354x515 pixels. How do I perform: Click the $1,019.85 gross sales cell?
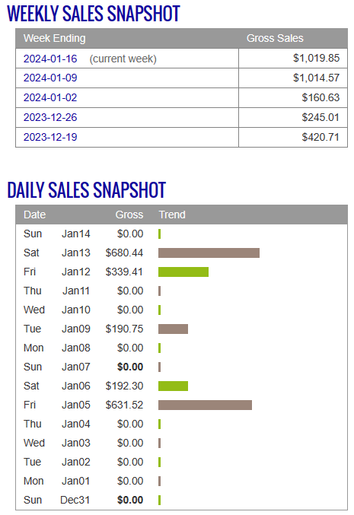[293, 59]
